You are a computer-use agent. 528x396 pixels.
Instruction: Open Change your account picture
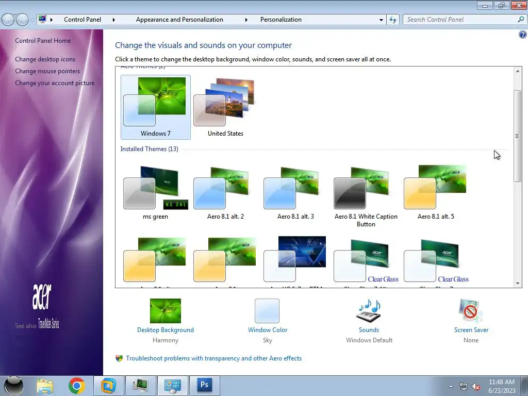point(55,83)
